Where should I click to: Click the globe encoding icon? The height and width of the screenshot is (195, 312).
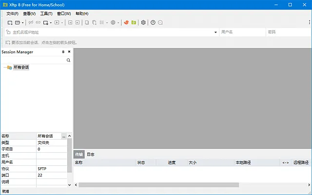pyautogui.click(x=113, y=23)
